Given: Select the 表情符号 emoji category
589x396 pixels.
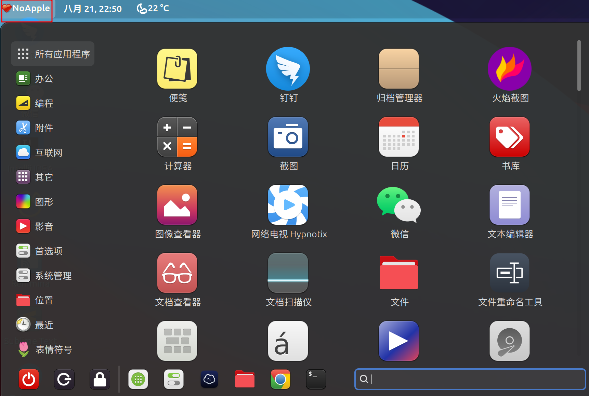Looking at the screenshot, I should [53, 349].
